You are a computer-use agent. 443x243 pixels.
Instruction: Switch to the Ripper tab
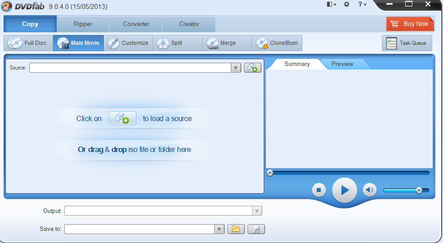(83, 24)
